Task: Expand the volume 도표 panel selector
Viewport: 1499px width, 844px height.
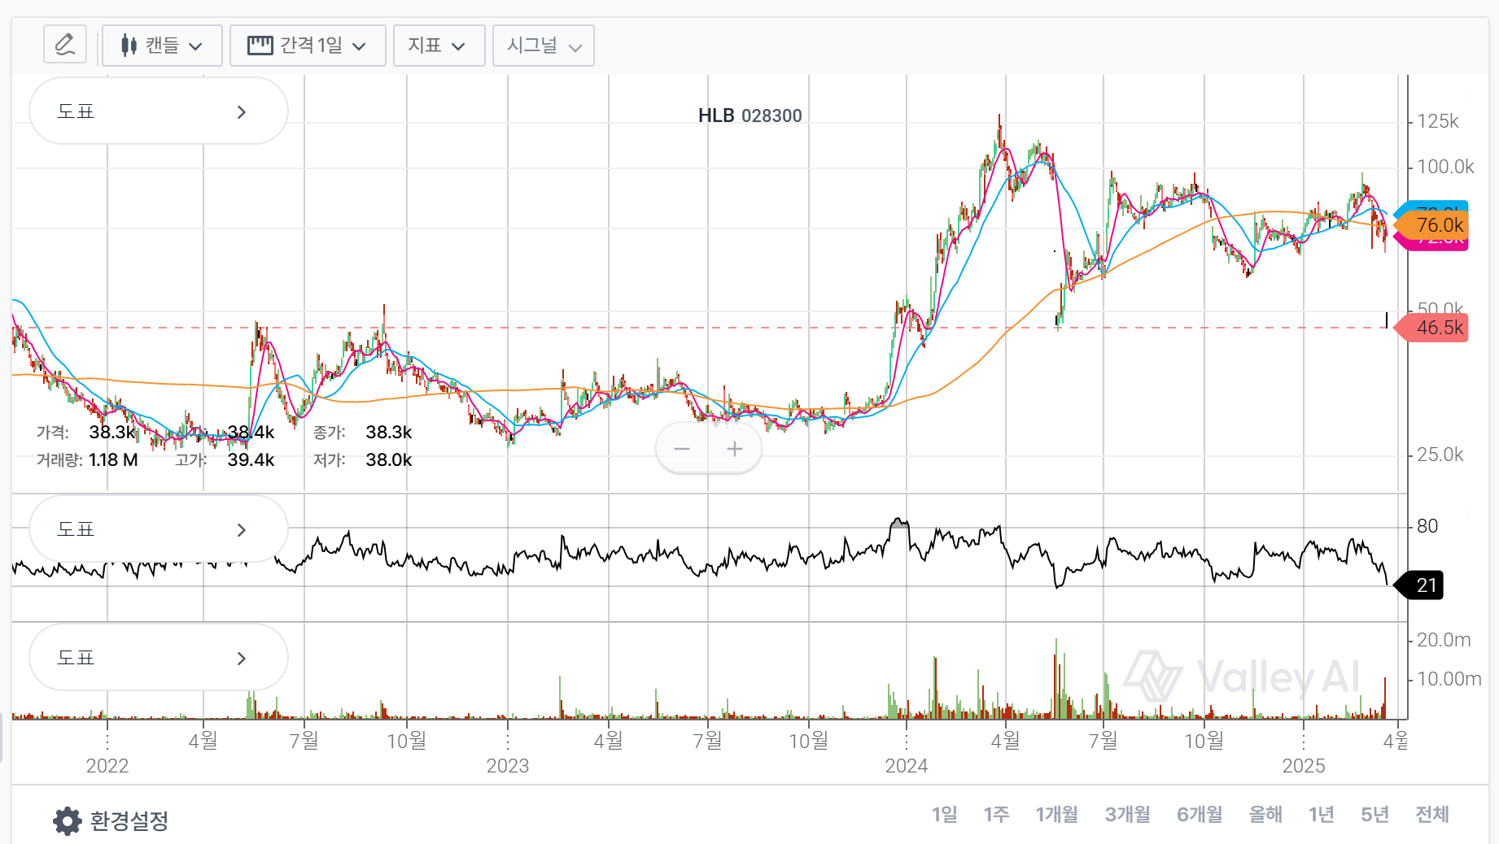Action: [x=159, y=658]
